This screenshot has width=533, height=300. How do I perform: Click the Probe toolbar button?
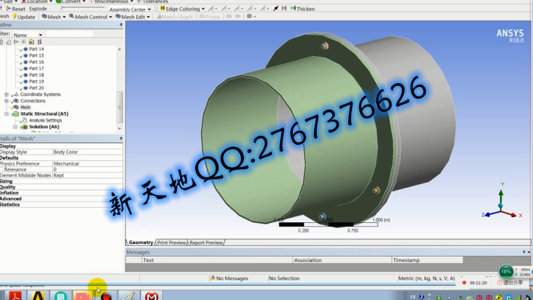coord(209,17)
